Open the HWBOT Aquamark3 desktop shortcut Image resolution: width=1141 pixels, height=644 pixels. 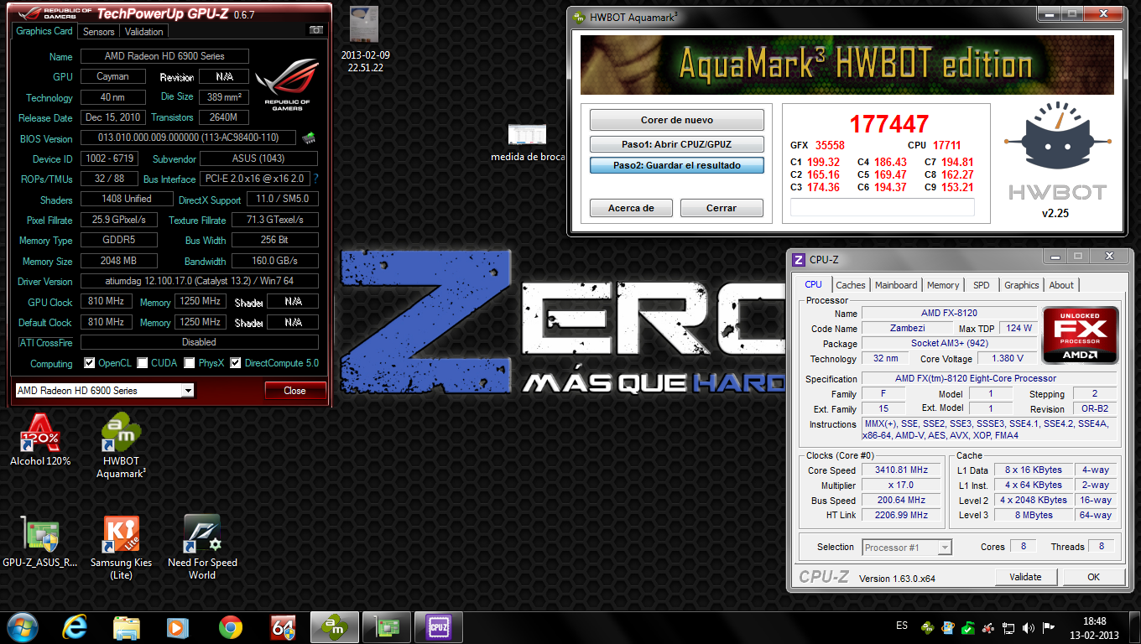122,446
